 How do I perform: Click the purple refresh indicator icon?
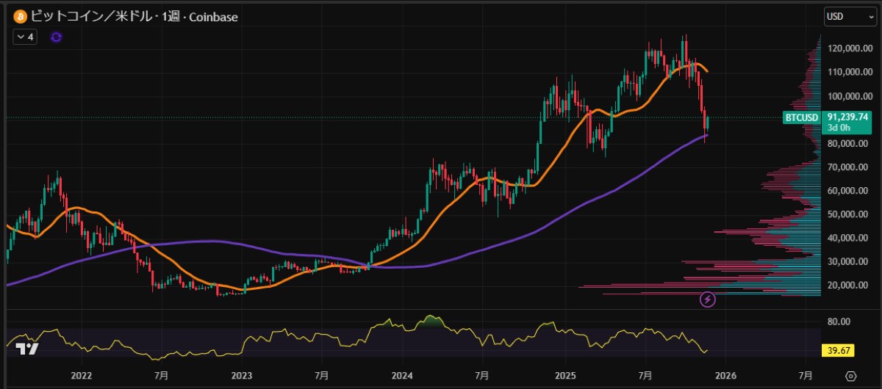[57, 37]
